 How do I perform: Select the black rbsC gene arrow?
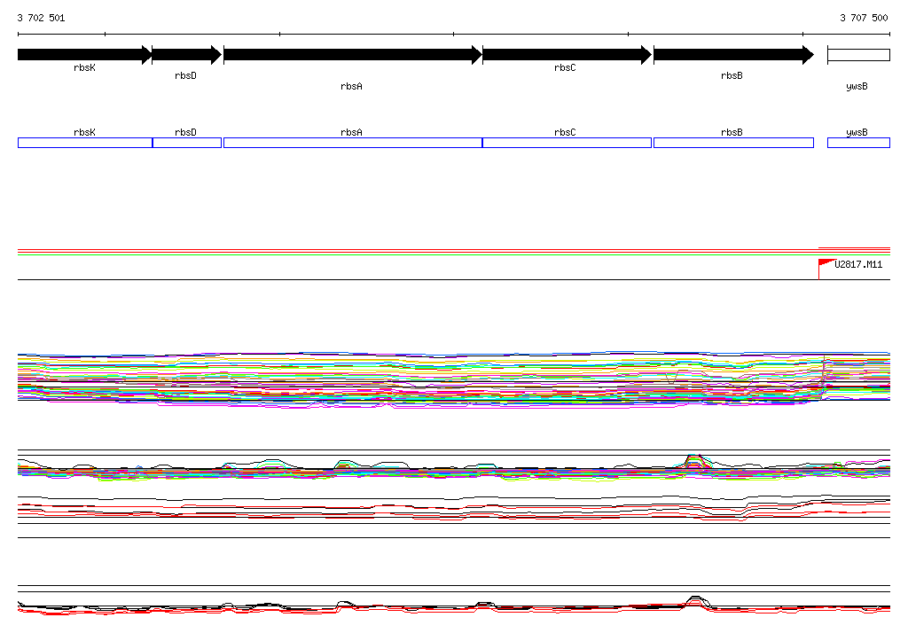[566, 55]
